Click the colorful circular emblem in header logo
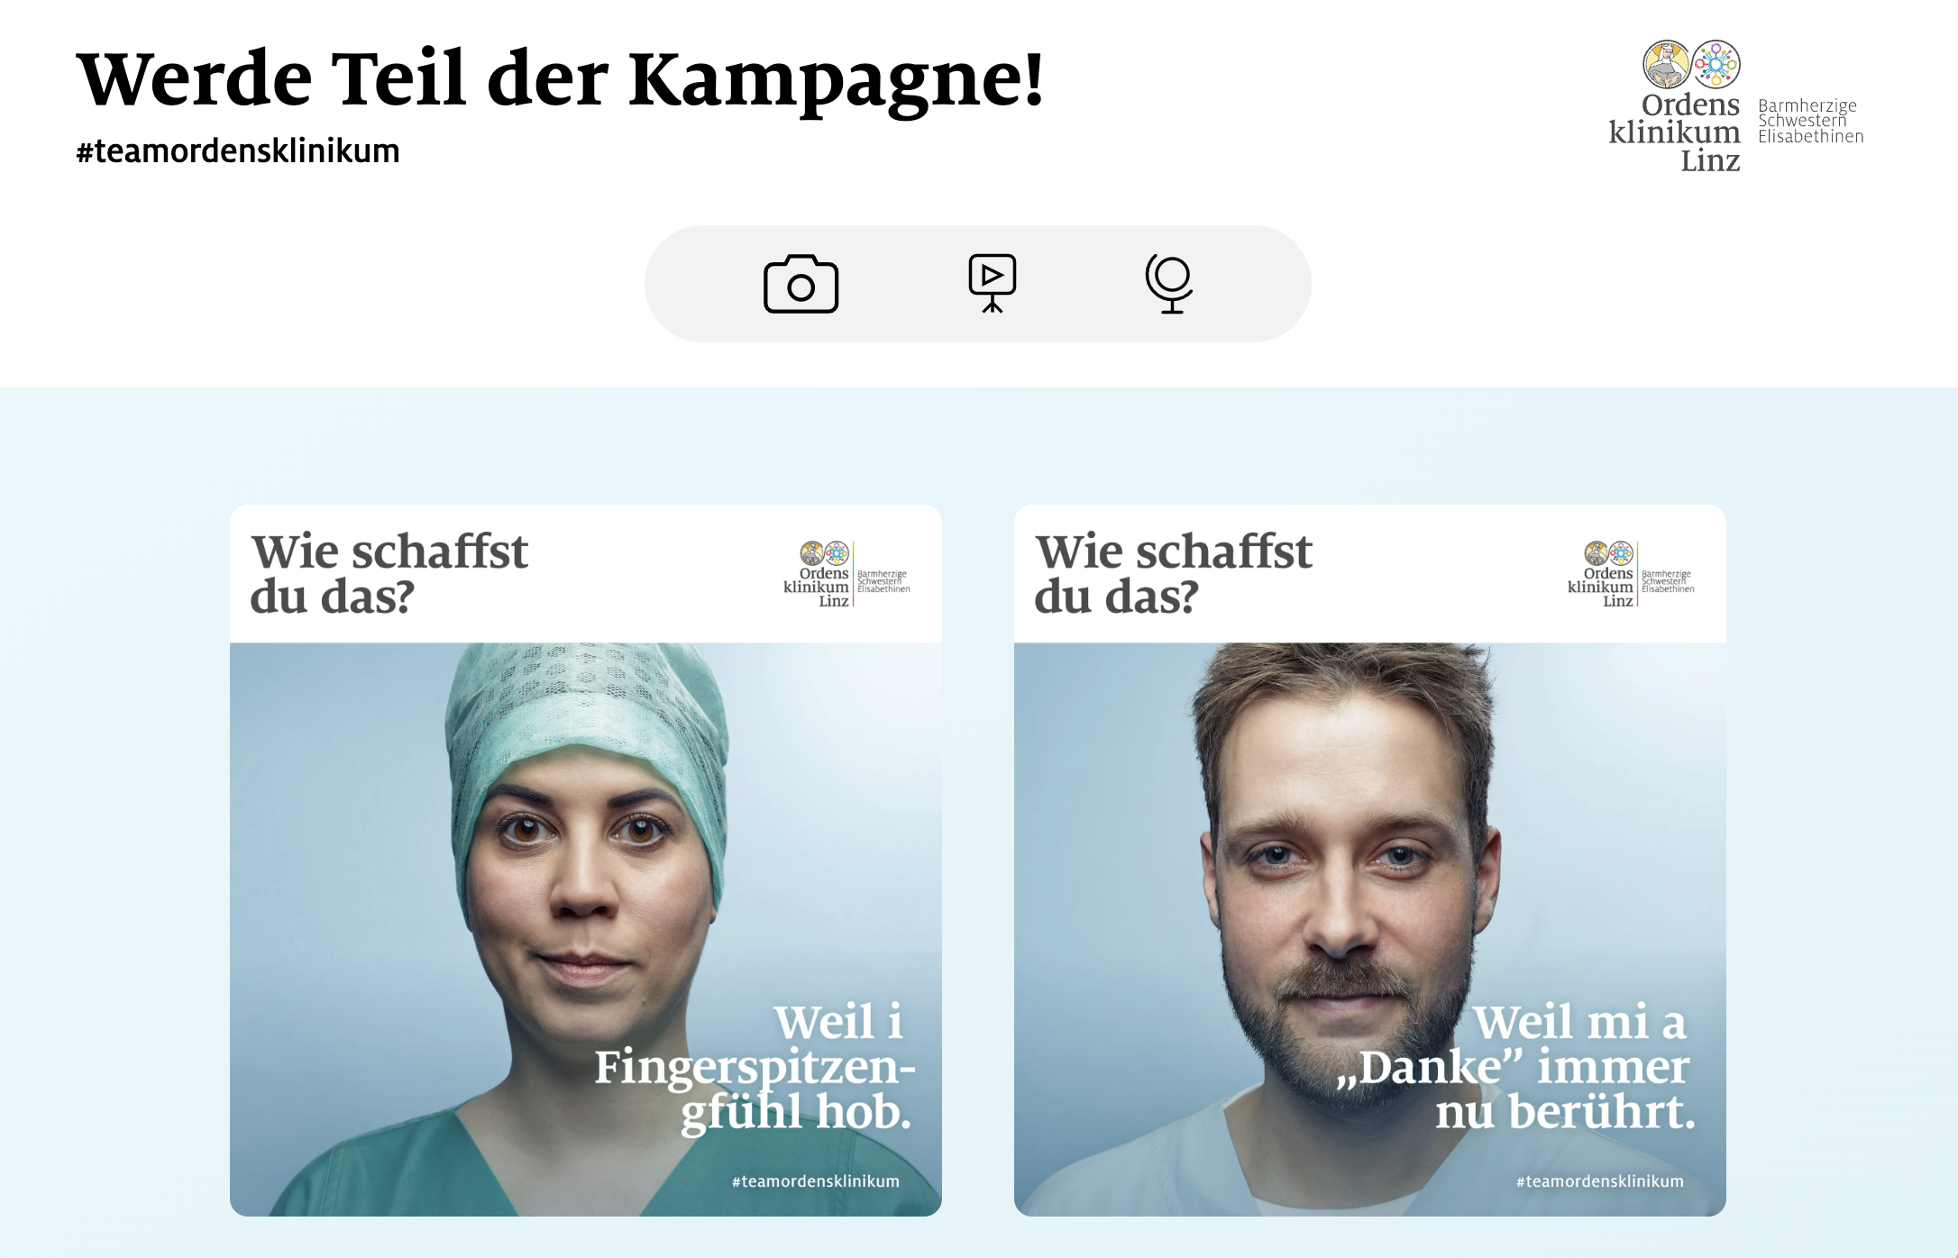 tap(1716, 65)
